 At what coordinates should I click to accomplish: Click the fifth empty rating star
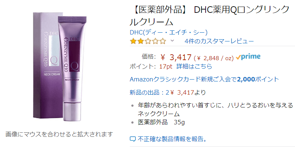click(163, 41)
